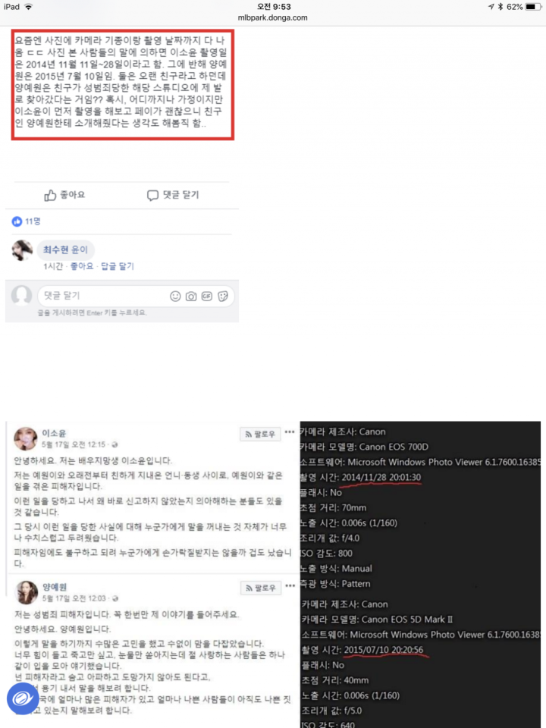This screenshot has width=546, height=728.
Task: Click the 양예원 profile name link
Action: [x=52, y=587]
